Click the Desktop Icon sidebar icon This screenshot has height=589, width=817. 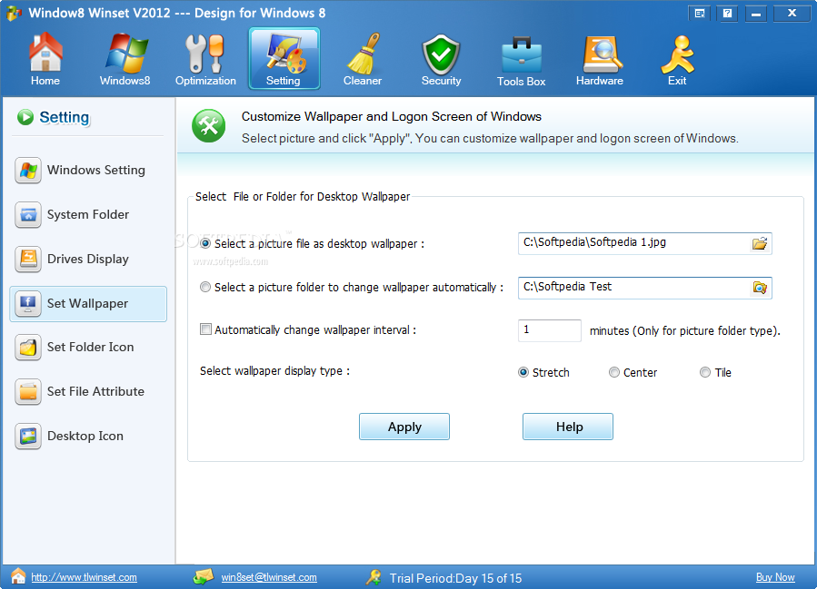tap(28, 436)
